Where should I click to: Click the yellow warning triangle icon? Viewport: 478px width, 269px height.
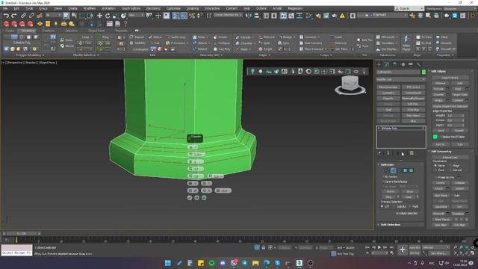click(342, 15)
